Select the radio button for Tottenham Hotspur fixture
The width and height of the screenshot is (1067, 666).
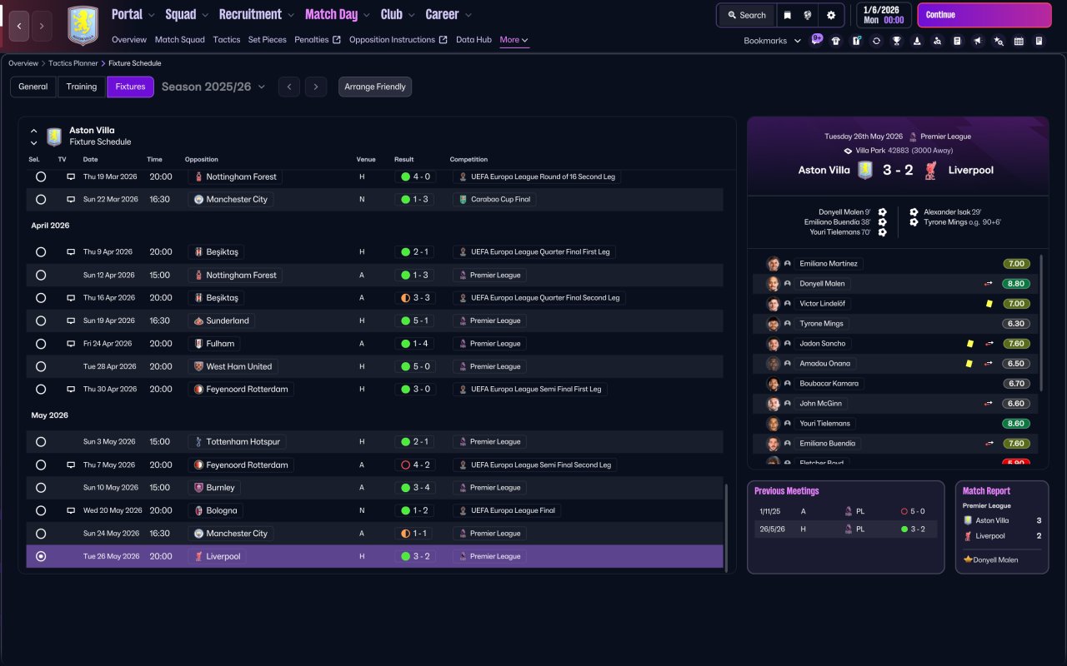41,442
